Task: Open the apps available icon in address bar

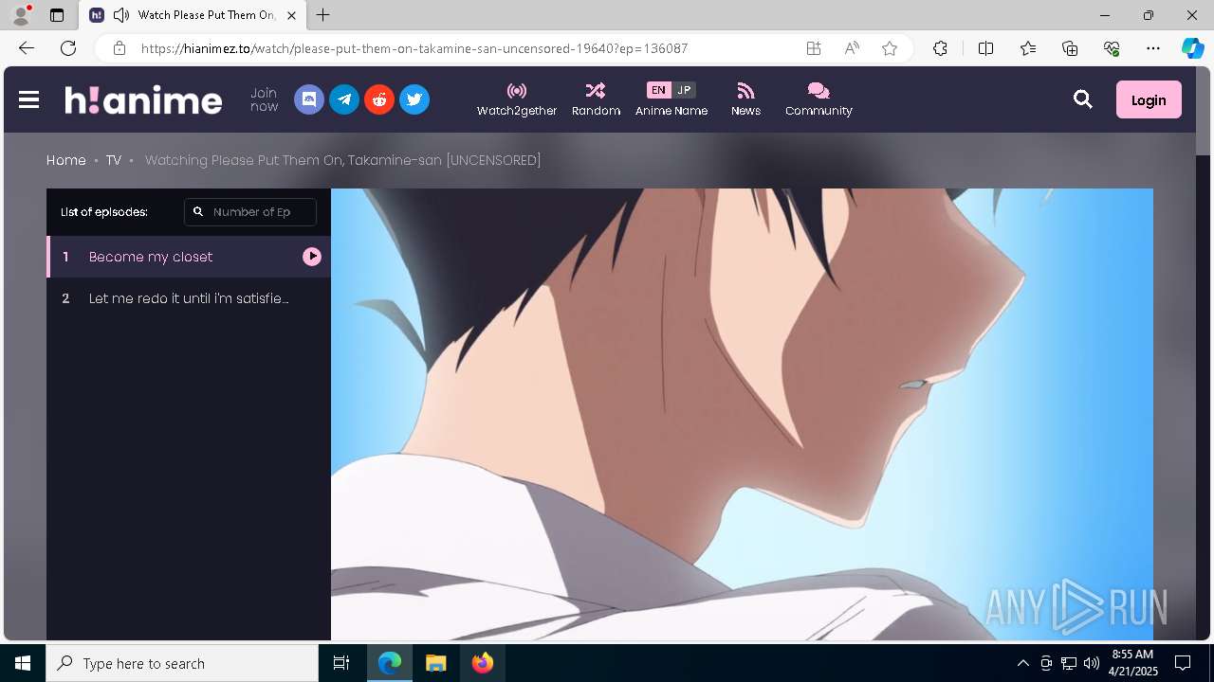Action: [814, 48]
